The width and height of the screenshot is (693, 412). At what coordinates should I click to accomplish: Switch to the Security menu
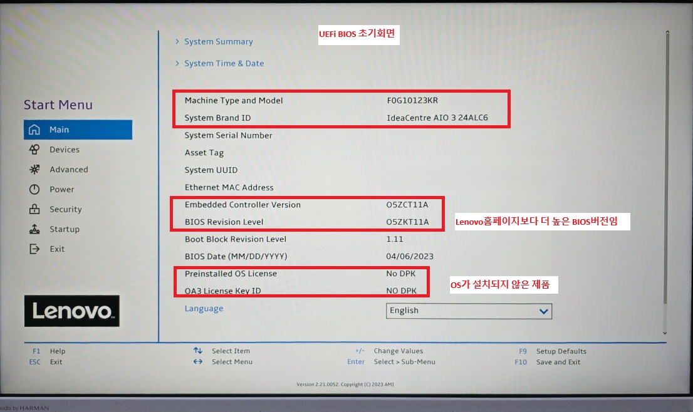[65, 209]
